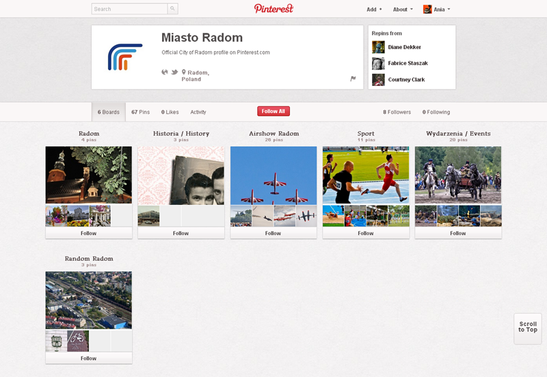Switch to the 67 Pins tab
This screenshot has height=377, width=547.
click(x=140, y=112)
